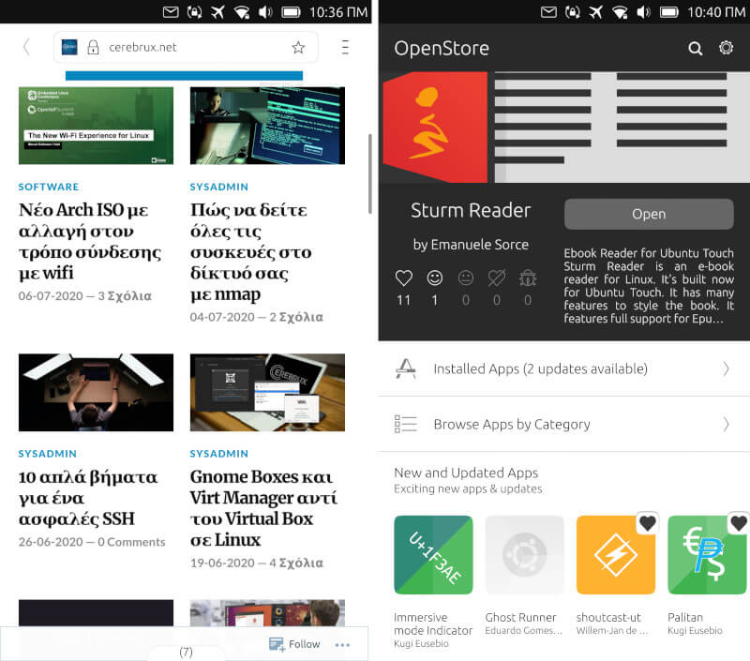Open the browser hamburger menu
750x661 pixels.
344,46
